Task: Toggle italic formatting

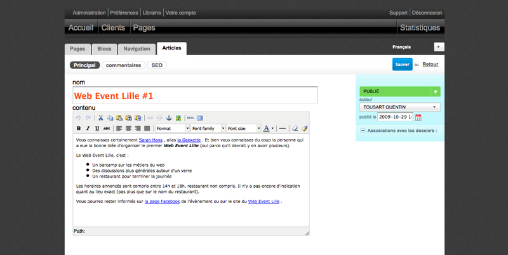Action: click(88, 129)
